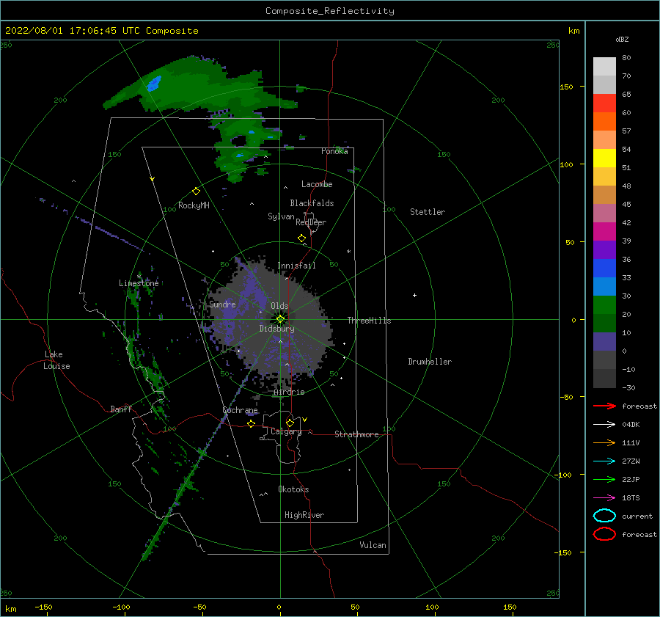
Task: Click the red forecast arrow in legend
Action: 604,406
